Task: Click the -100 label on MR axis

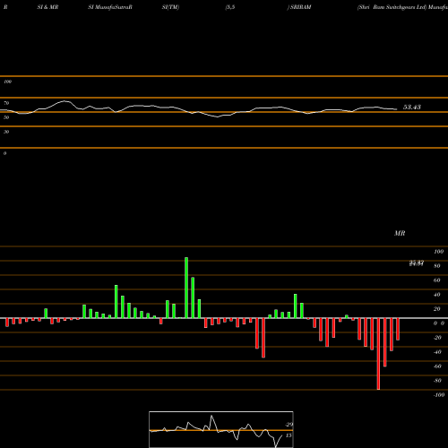Action: [x=439, y=395]
